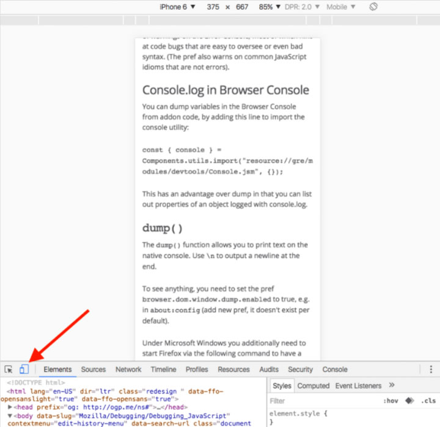Show more Styles panel tabs chevron
Image resolution: width=440 pixels, height=427 pixels.
392,385
